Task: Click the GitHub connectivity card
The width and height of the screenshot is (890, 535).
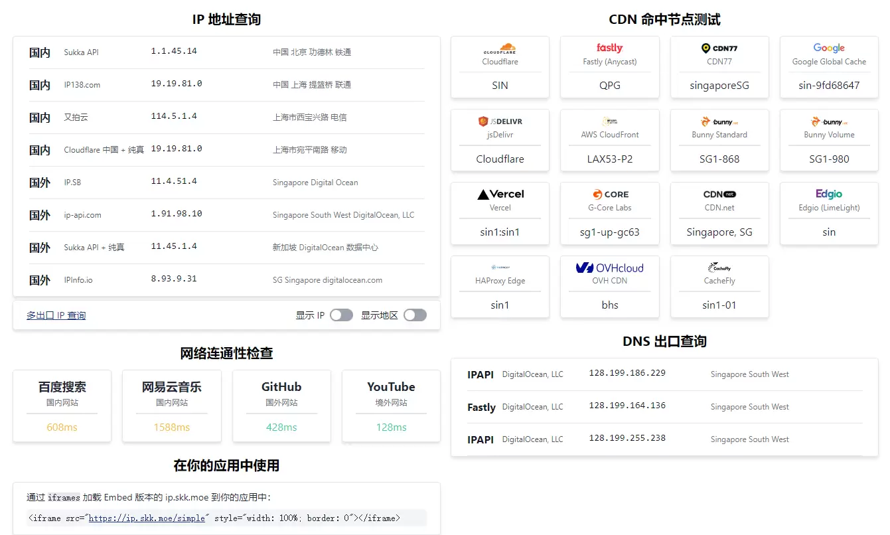Action: [x=281, y=406]
